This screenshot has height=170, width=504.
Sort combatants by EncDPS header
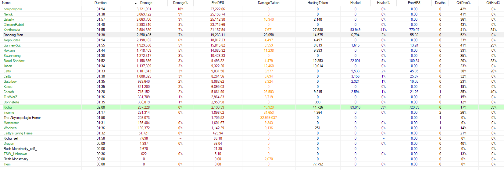click(x=218, y=3)
